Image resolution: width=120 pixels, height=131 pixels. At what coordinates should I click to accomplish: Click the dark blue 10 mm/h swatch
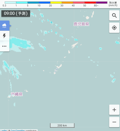pyautogui.click(x=45, y=3)
